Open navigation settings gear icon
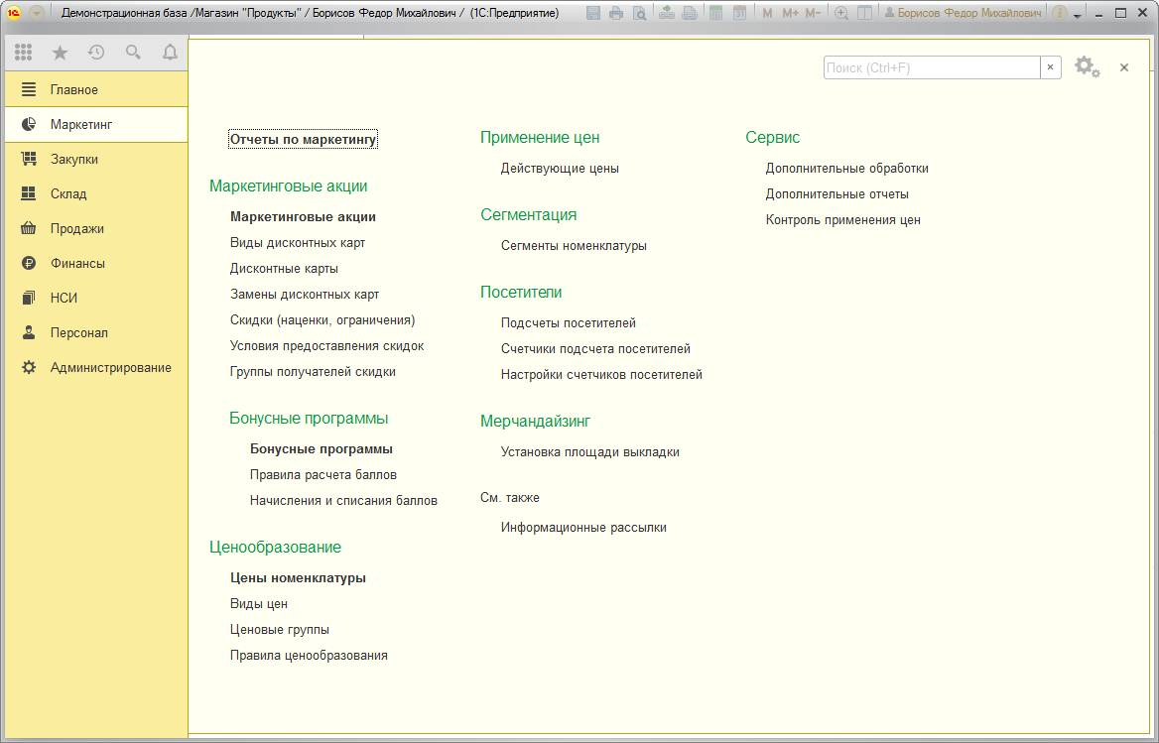Screen dimensions: 1159x743 tap(1087, 67)
